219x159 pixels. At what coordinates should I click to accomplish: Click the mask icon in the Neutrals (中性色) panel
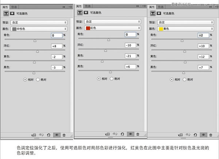[12, 13]
